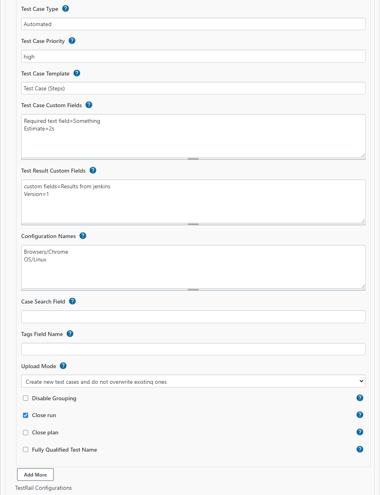Viewport: 380px width, 495px height.
Task: Click inside Test Result Custom Fields textarea
Action: coord(193,201)
